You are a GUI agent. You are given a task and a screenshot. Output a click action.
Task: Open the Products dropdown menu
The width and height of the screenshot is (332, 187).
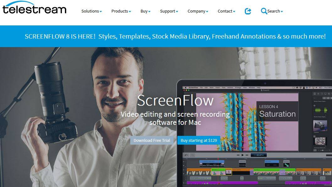[x=121, y=11]
